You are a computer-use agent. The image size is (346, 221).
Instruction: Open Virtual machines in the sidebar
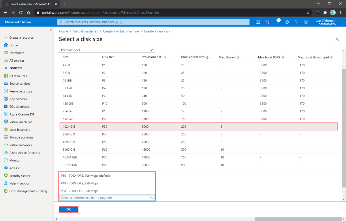21,122
